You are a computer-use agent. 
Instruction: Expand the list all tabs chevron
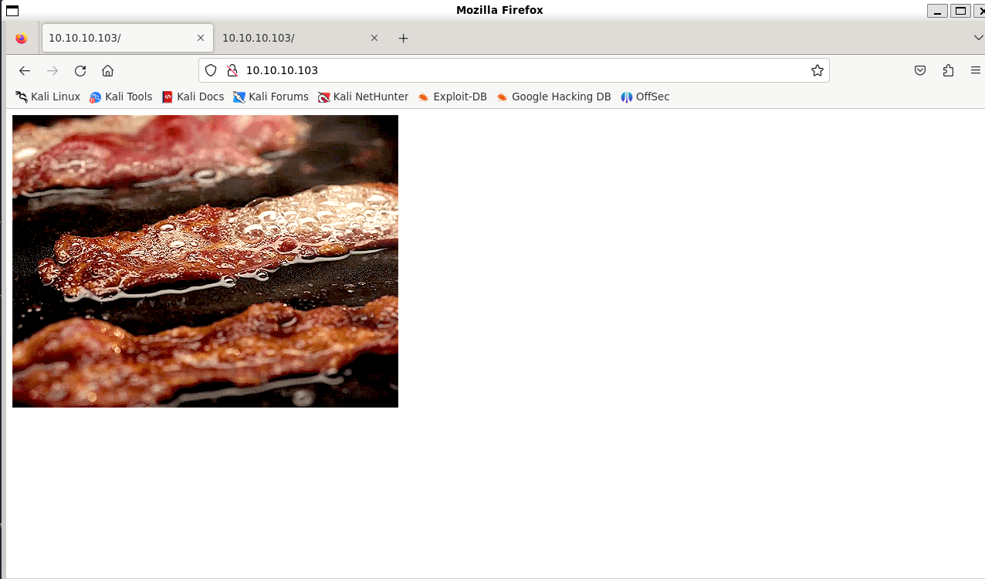coord(978,38)
